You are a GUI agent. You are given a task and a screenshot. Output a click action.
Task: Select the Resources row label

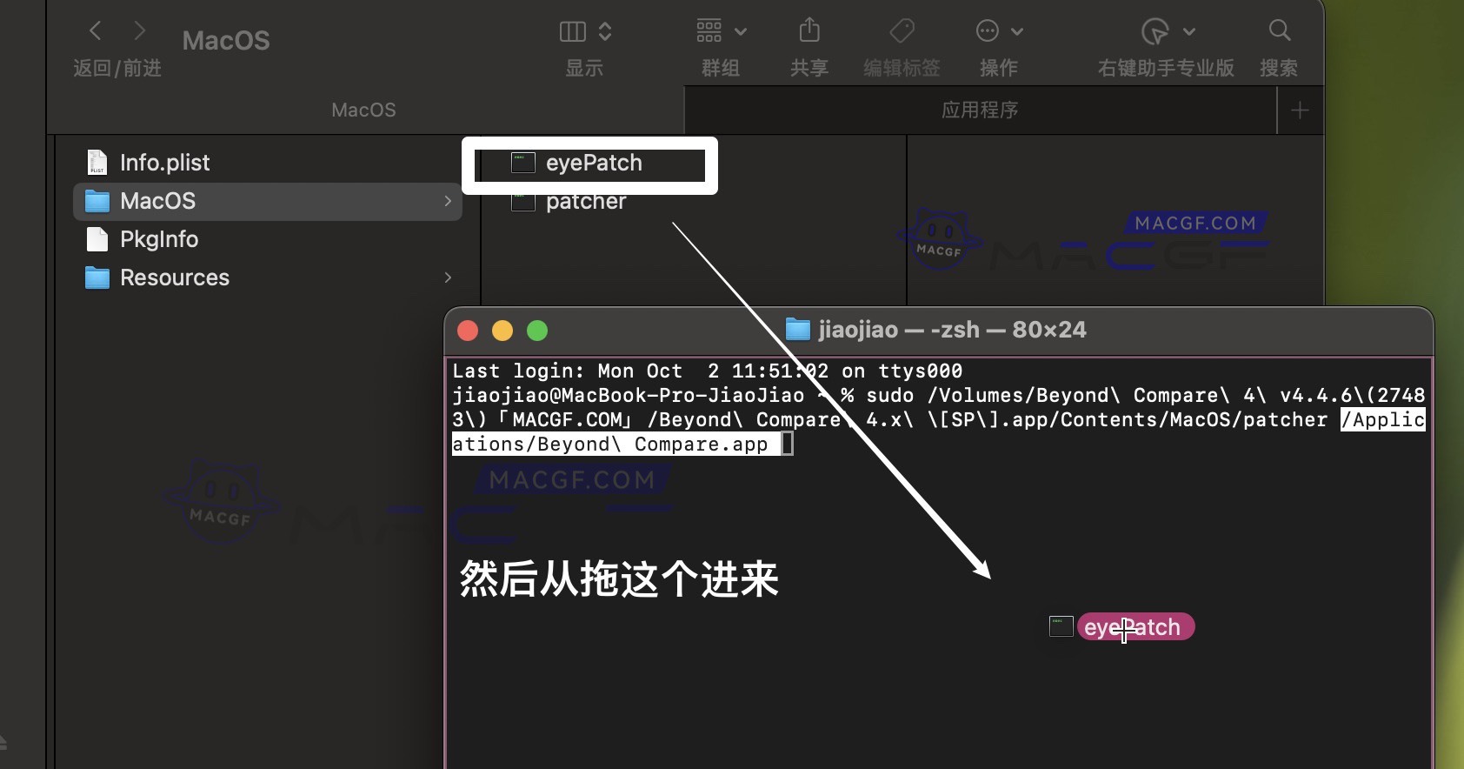pos(175,278)
